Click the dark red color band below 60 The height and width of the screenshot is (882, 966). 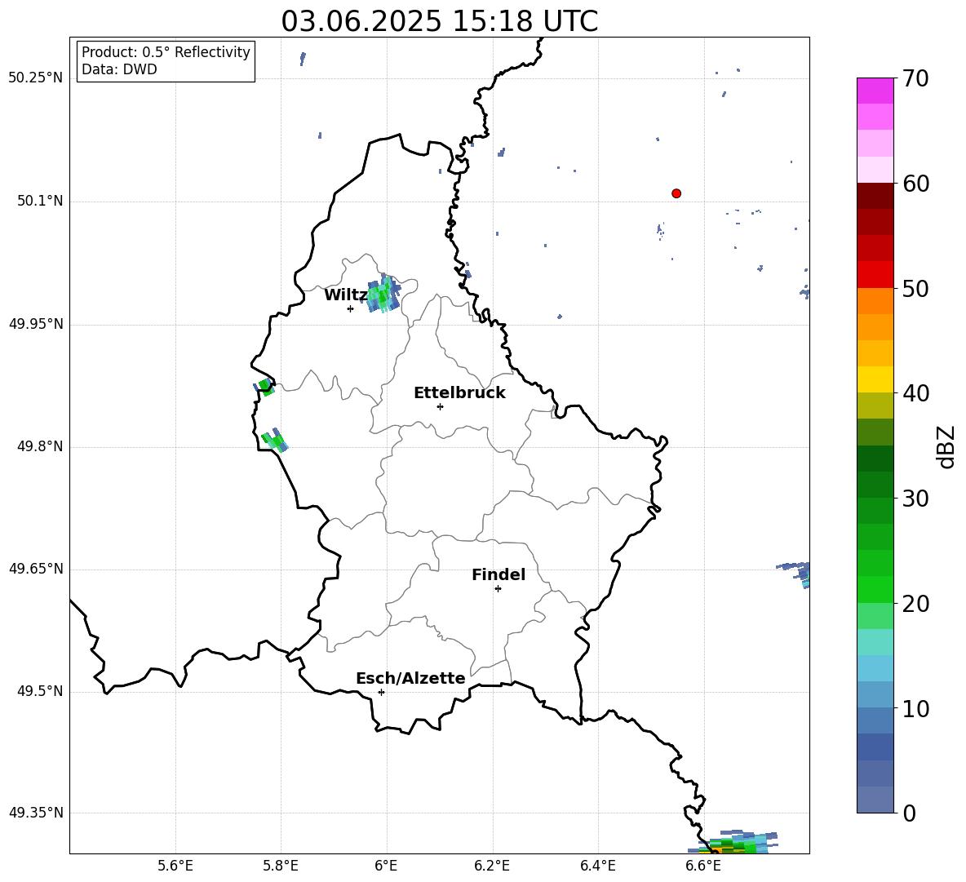[875, 196]
